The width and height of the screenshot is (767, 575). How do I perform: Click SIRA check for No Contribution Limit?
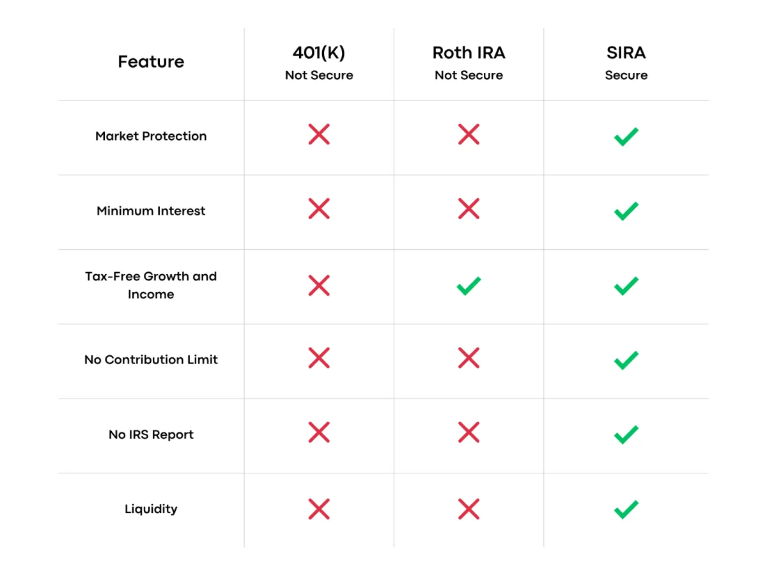(626, 360)
